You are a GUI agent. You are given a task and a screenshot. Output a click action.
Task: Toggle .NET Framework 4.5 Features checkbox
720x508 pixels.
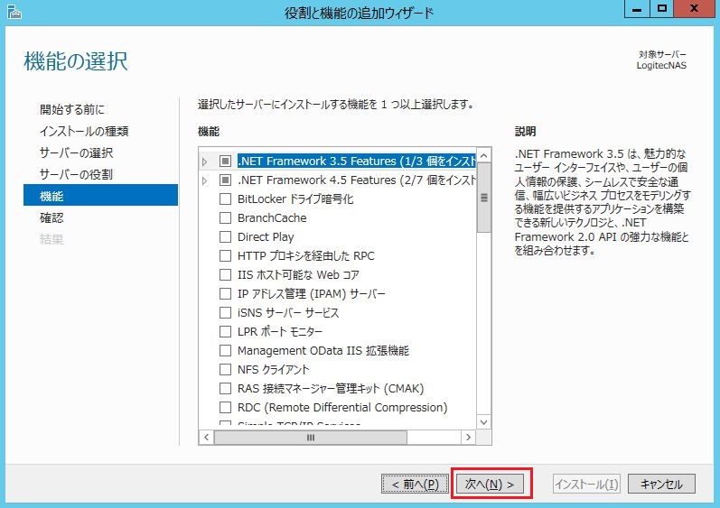(225, 180)
